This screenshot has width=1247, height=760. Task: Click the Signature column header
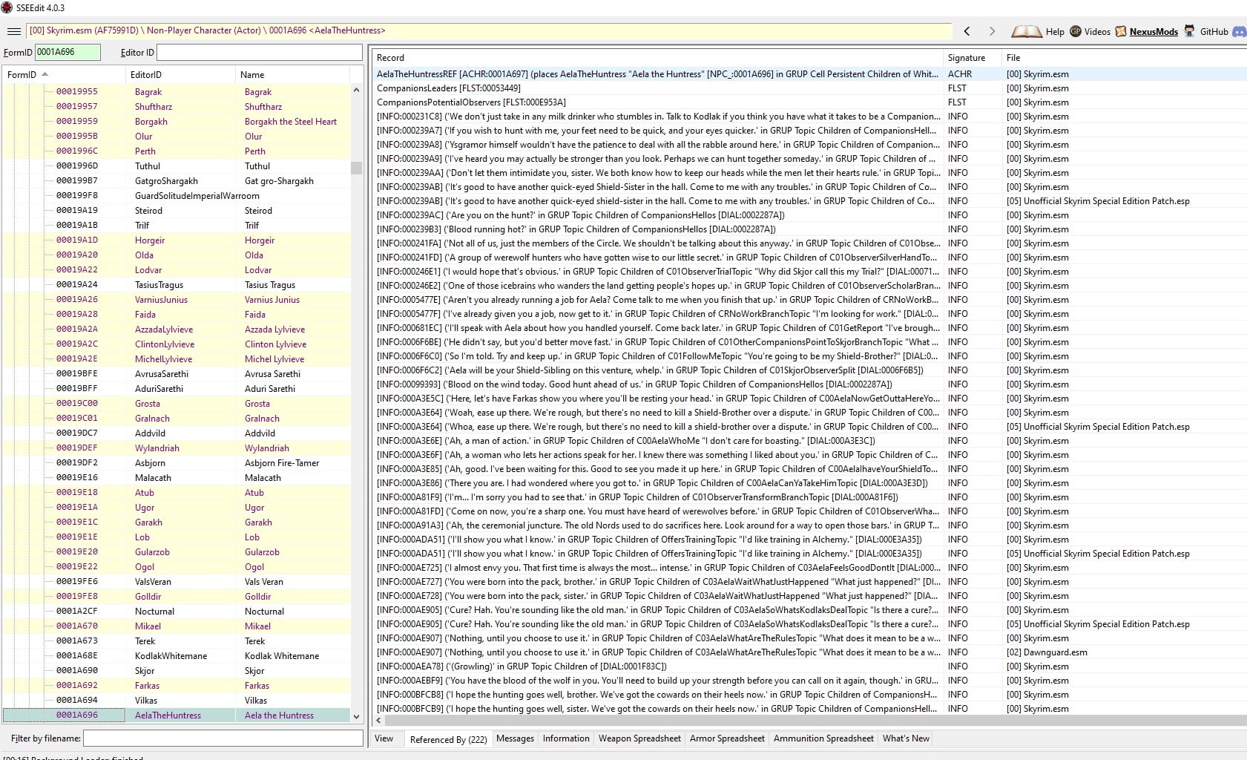click(x=972, y=57)
